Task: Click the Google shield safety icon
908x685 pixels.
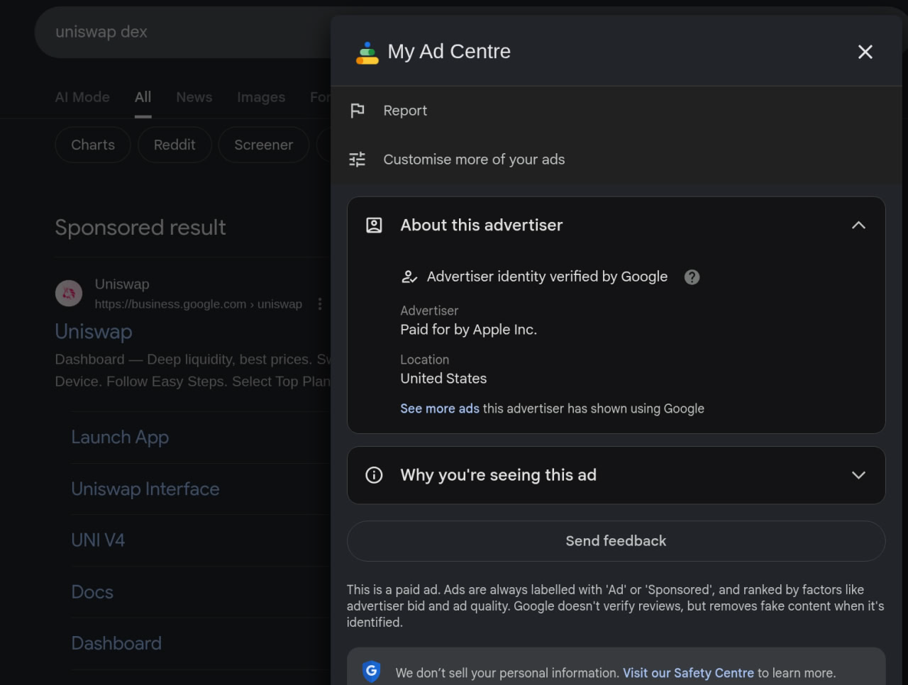Action: coord(371,672)
